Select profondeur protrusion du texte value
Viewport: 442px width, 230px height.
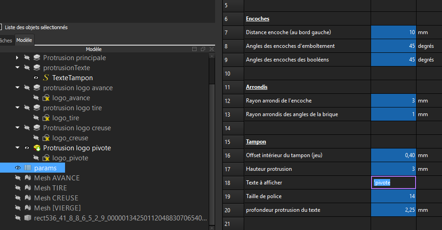393,210
